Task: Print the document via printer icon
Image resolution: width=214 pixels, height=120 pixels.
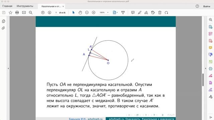Action: point(17,13)
